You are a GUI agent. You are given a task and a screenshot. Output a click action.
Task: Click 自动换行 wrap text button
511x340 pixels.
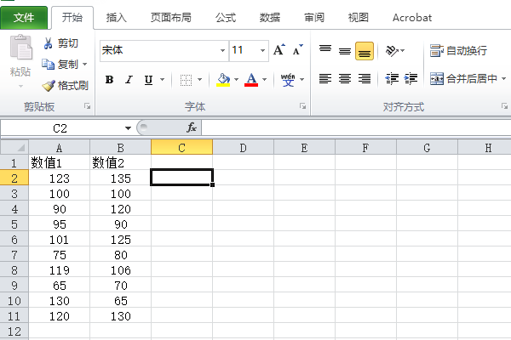(458, 50)
